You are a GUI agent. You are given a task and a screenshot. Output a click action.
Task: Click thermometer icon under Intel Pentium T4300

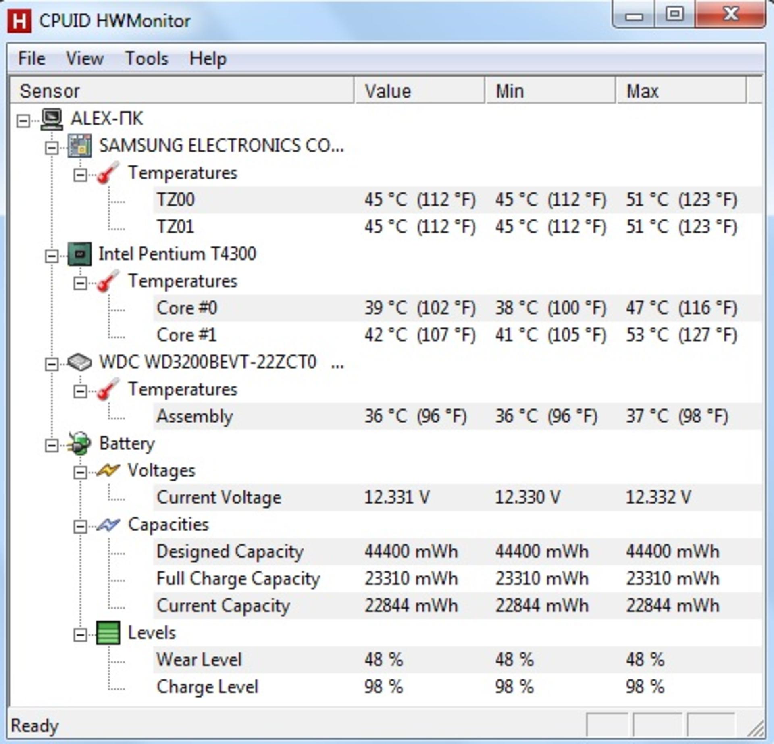(x=108, y=281)
